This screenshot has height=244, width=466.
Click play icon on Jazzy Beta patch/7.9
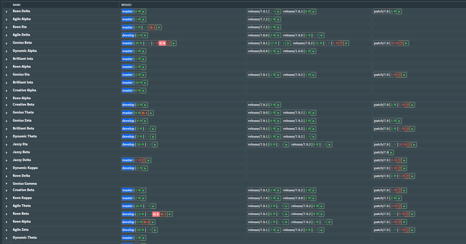pyautogui.click(x=391, y=152)
